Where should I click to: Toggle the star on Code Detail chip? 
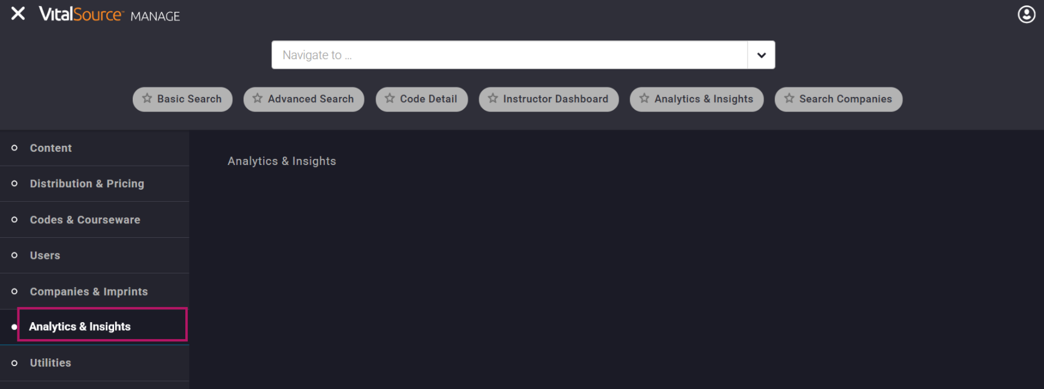(390, 99)
